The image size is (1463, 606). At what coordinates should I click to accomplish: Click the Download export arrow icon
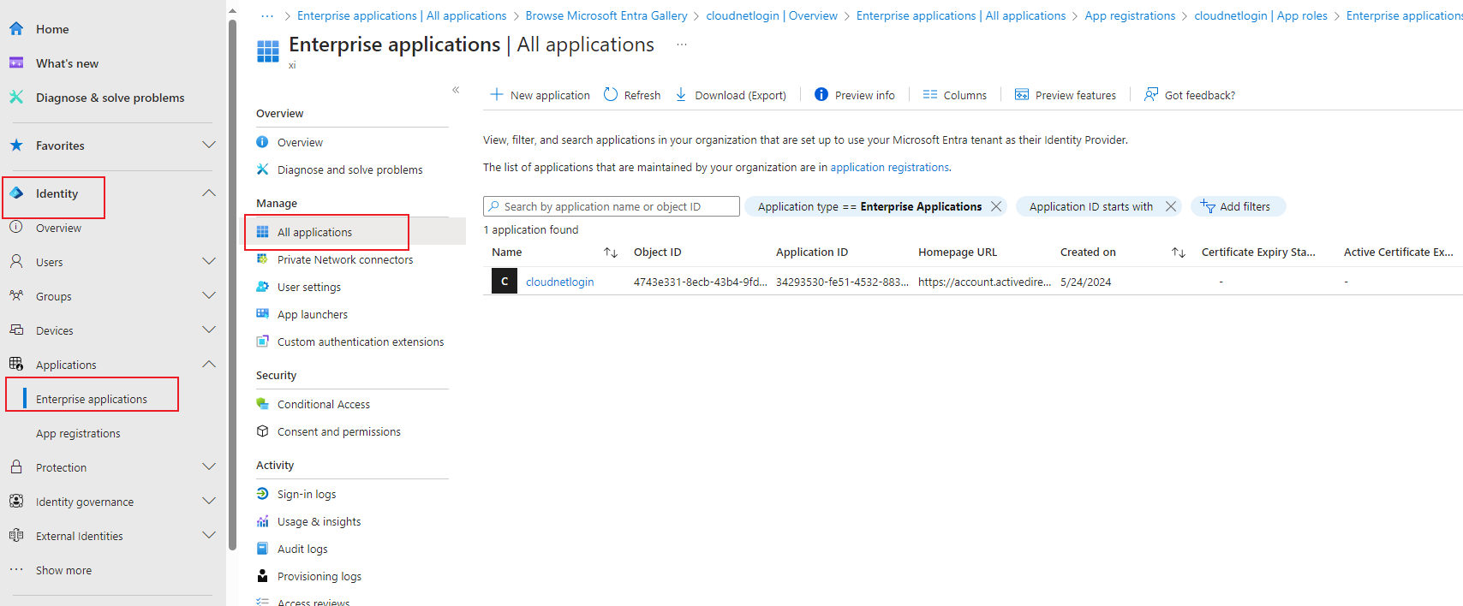(x=681, y=95)
